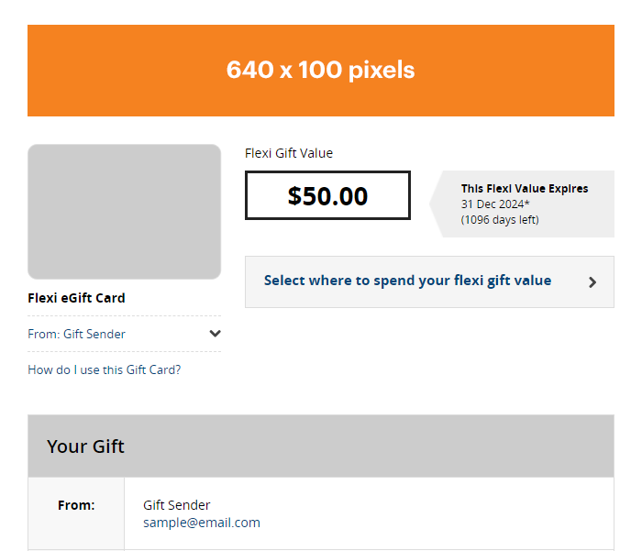Image resolution: width=642 pixels, height=551 pixels.
Task: Click the Flexi eGift Card title
Action: [x=76, y=298]
